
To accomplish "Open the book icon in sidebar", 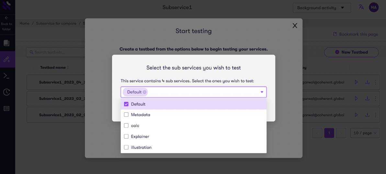I will [6, 43].
